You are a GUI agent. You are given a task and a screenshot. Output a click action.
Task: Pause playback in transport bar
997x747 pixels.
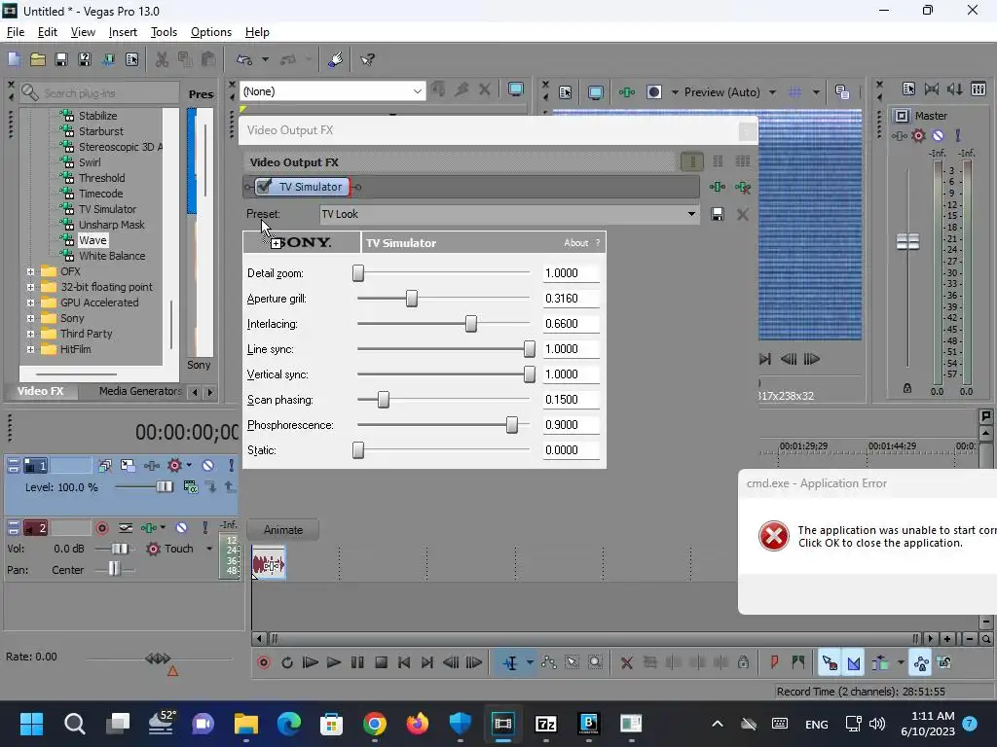pos(357,662)
